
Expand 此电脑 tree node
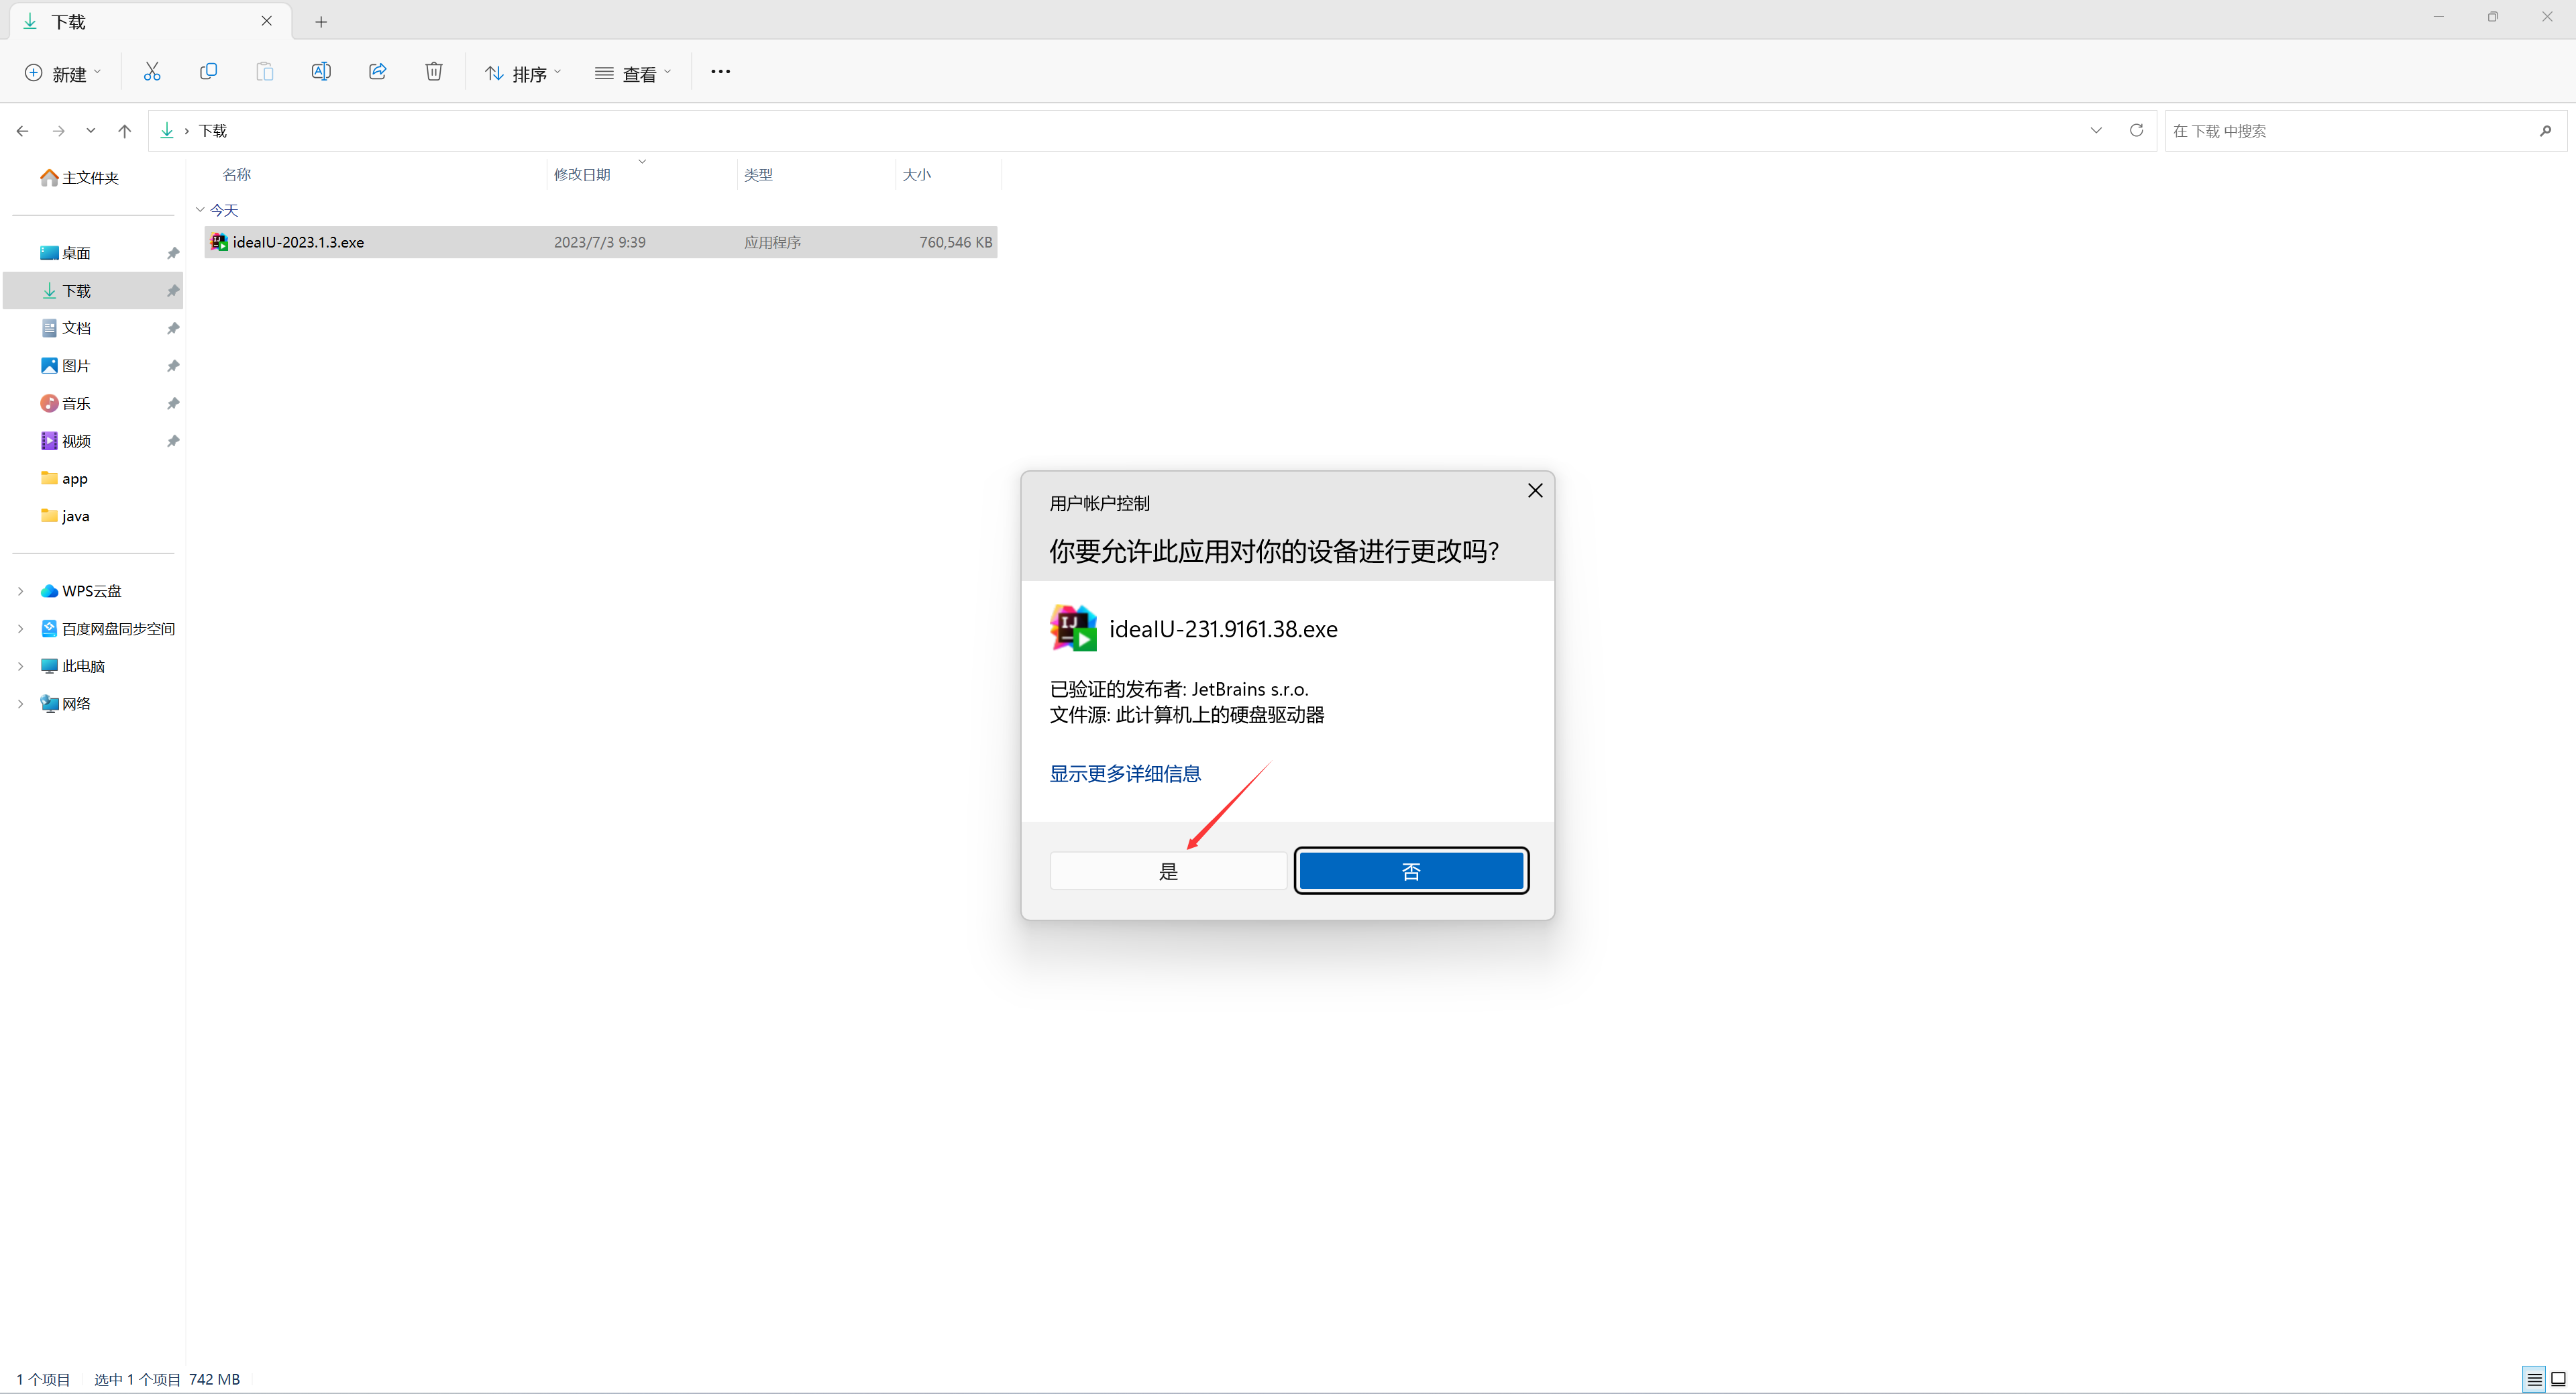20,666
